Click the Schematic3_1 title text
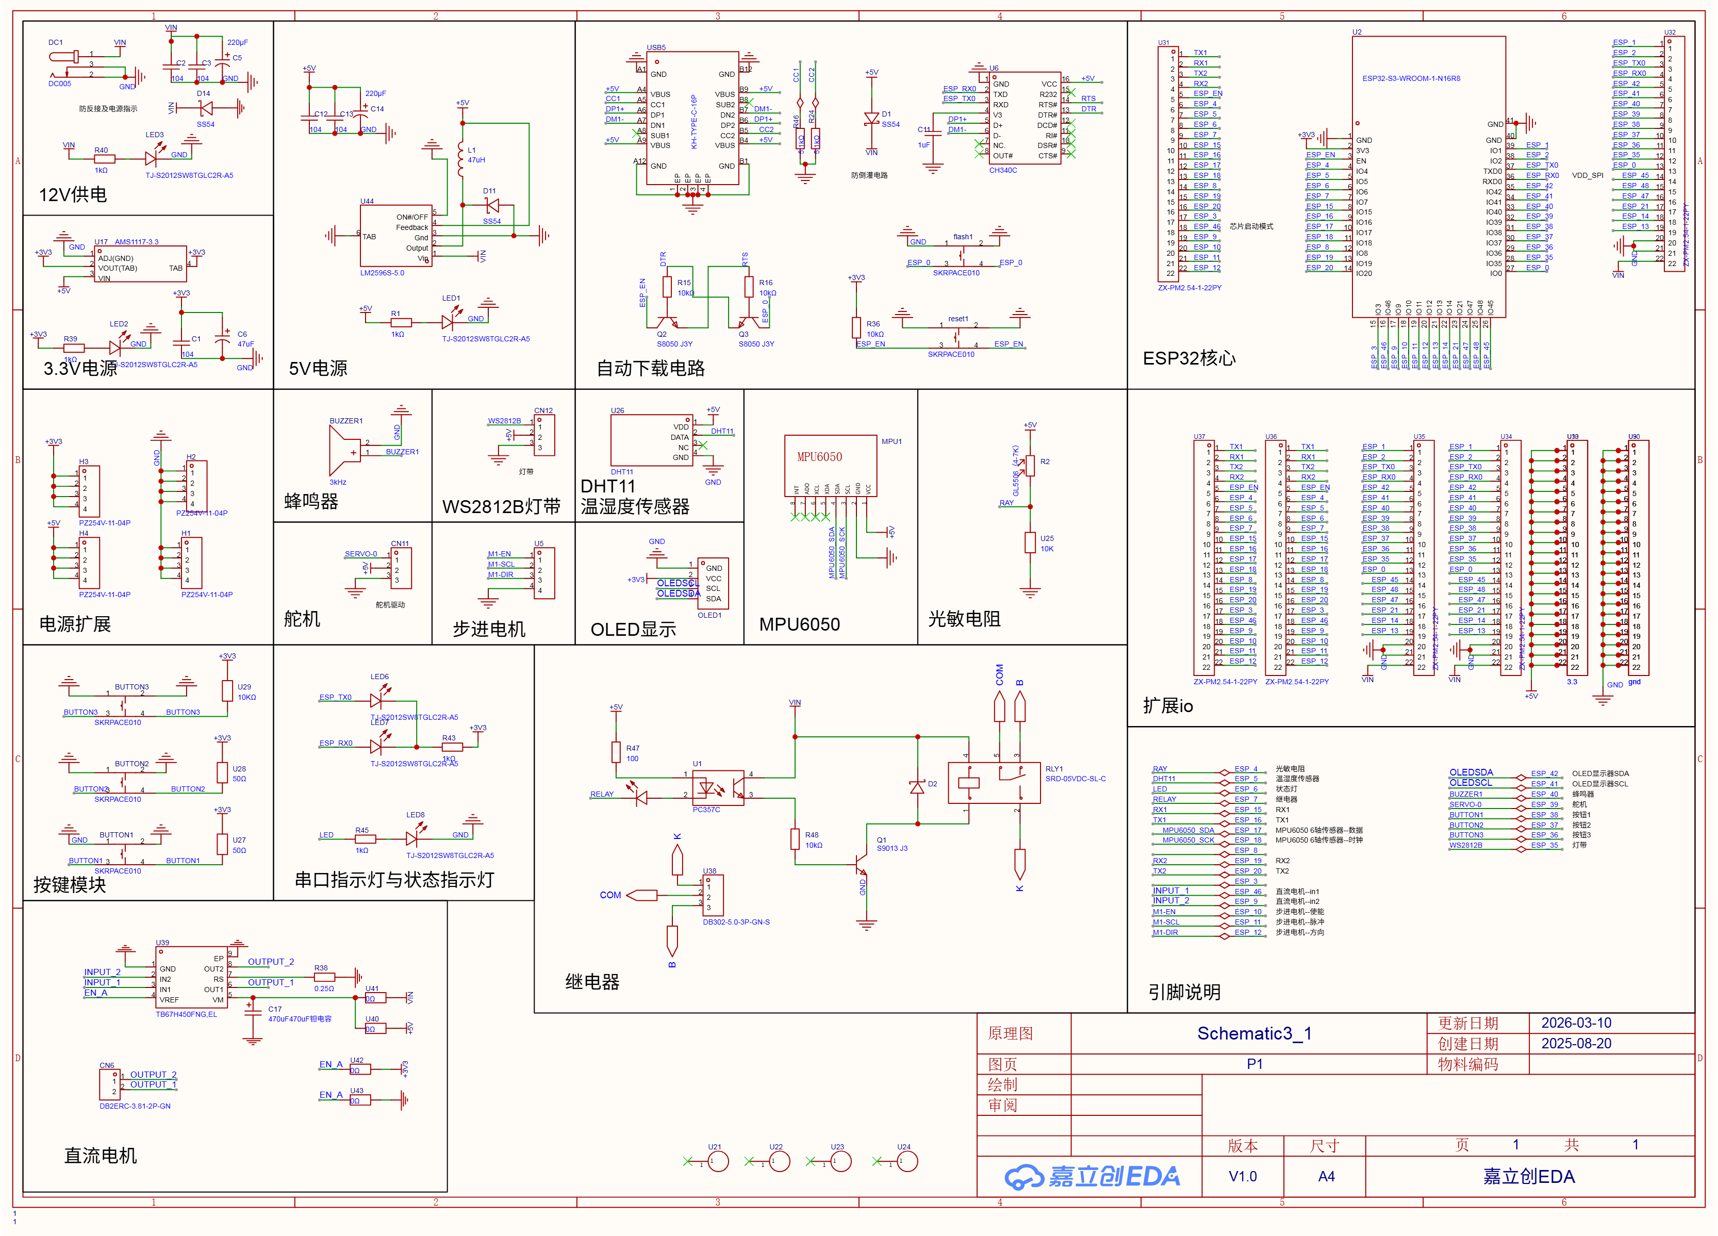The width and height of the screenshot is (1718, 1236). click(1253, 1033)
